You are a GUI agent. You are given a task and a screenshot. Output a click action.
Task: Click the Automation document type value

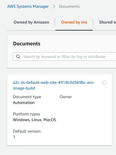pos(24,102)
